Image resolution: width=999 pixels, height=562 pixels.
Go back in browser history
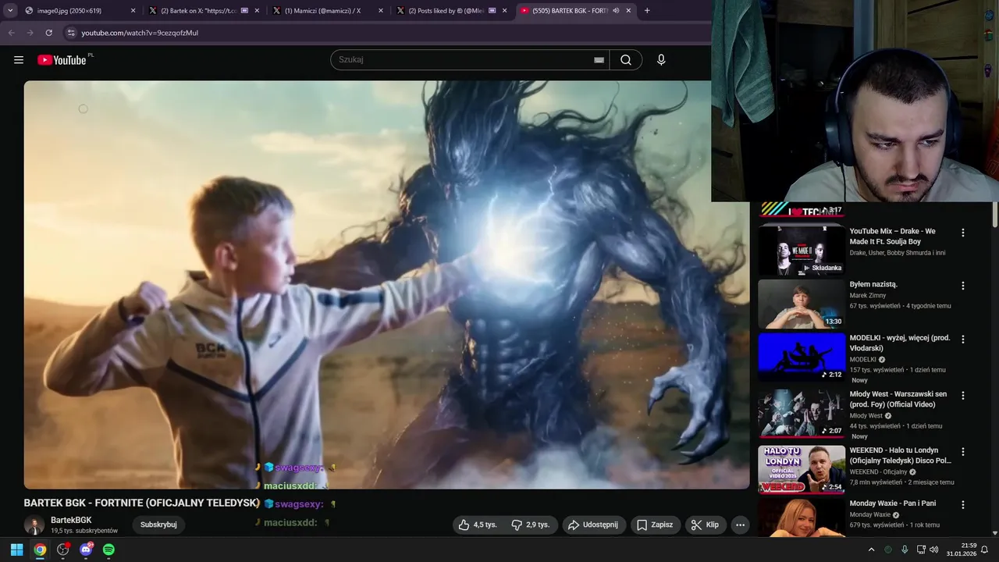click(11, 33)
